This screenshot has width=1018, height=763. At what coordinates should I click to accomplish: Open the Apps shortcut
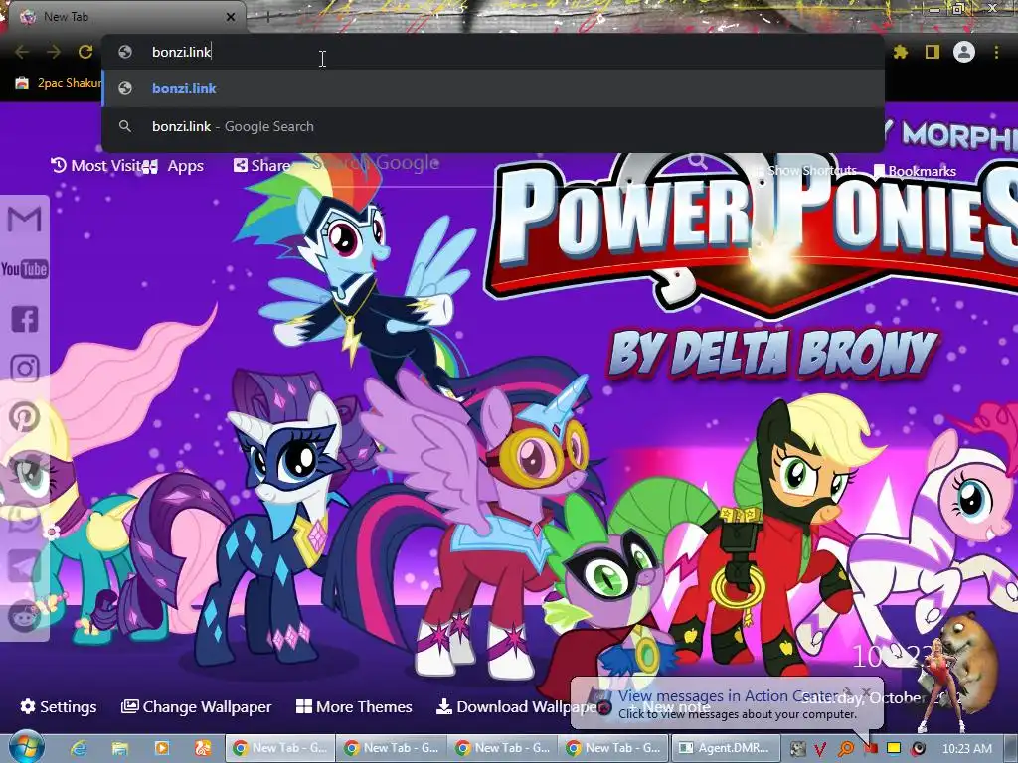[173, 166]
